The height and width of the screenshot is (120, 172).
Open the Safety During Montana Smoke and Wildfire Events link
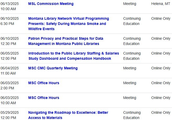(x=68, y=24)
